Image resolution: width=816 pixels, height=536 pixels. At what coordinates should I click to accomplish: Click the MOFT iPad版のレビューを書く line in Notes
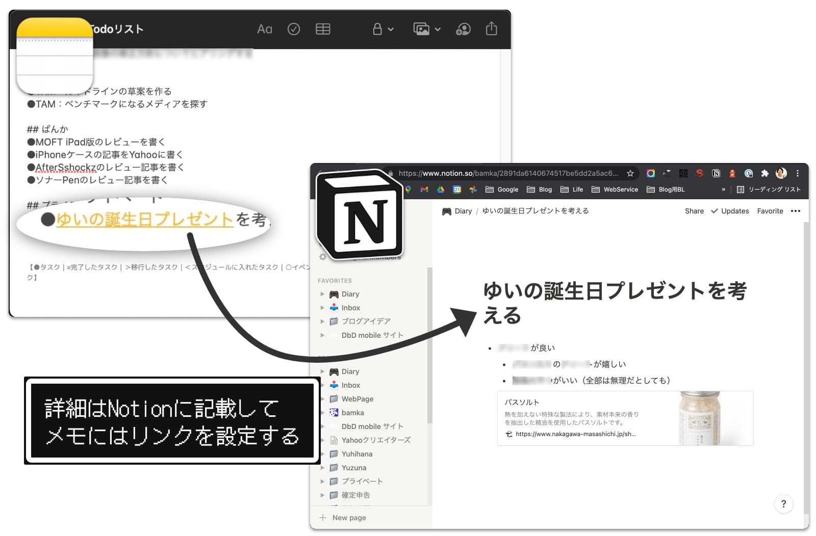[96, 142]
